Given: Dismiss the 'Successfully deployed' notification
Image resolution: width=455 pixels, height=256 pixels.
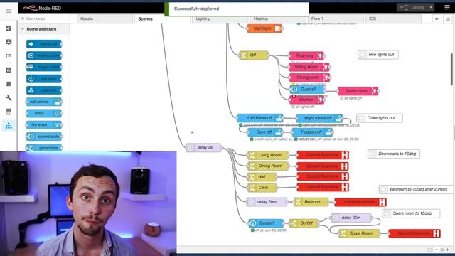Looking at the screenshot, I should [237, 9].
